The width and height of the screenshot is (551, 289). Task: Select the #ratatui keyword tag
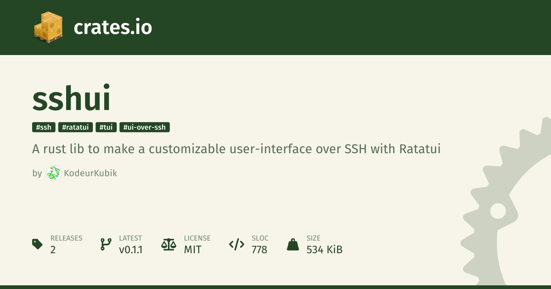76,128
